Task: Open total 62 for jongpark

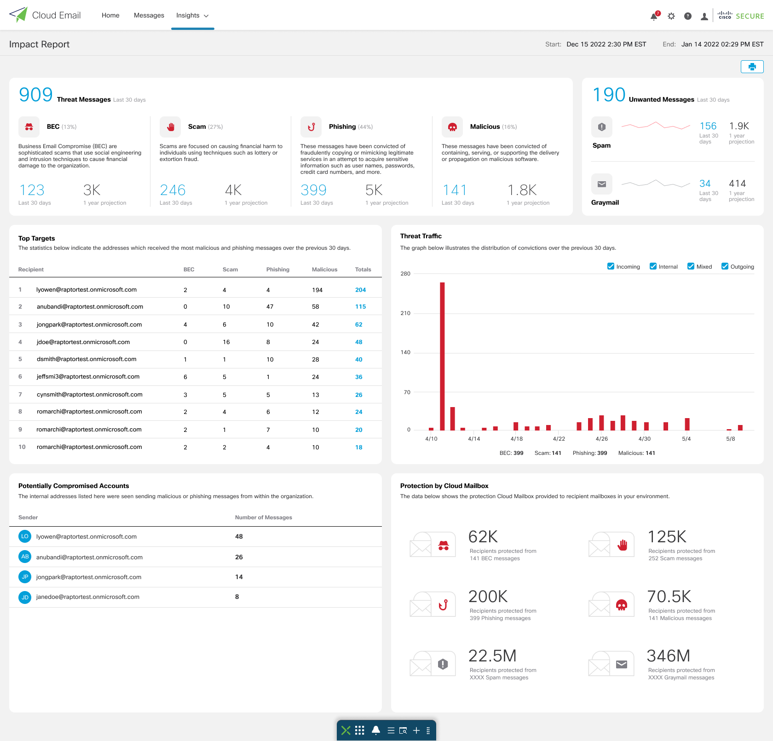Action: (358, 325)
